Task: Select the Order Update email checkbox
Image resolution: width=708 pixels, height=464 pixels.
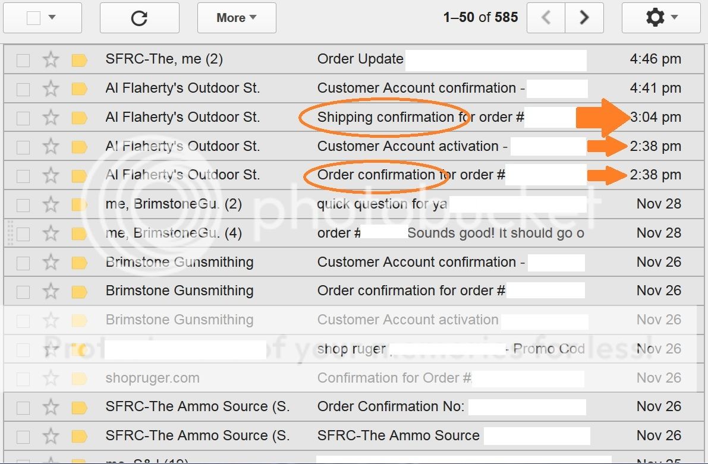Action: [23, 59]
